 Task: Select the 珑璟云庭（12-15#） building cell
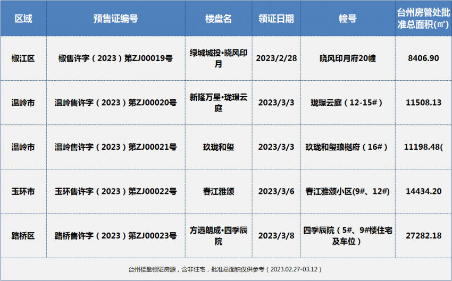click(348, 103)
